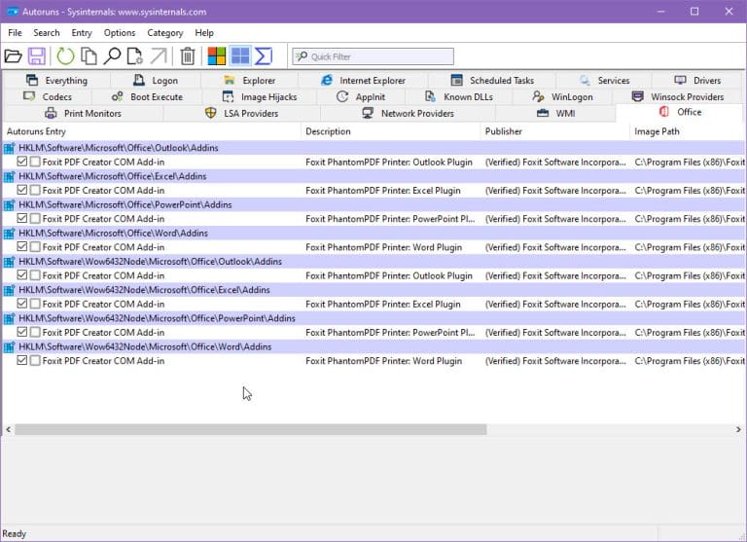This screenshot has width=747, height=542.
Task: Switch to the WMI tab
Action: [555, 114]
